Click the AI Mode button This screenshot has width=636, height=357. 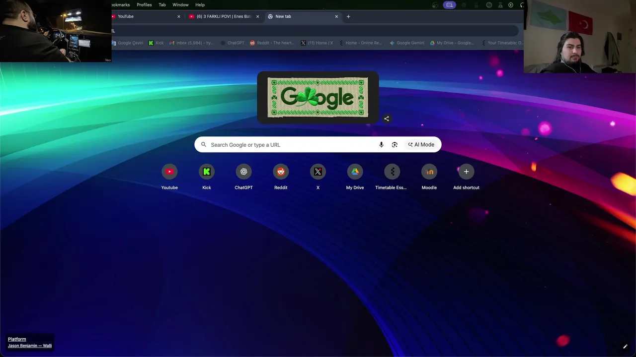point(421,145)
